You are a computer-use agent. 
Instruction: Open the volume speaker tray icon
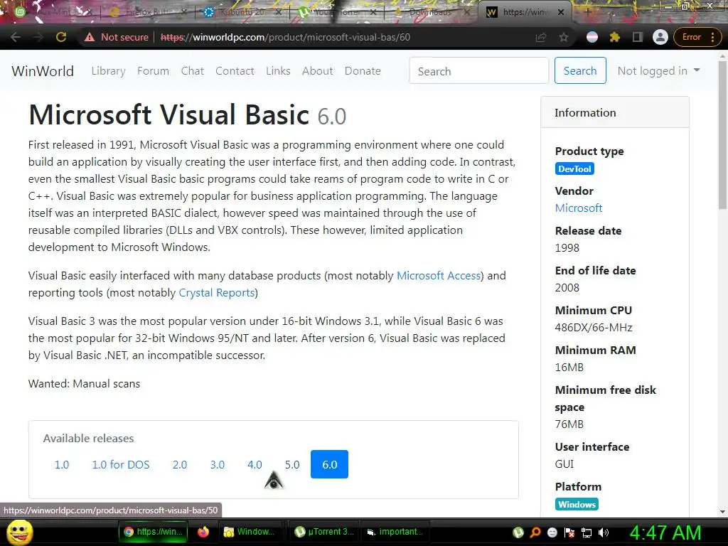click(603, 532)
